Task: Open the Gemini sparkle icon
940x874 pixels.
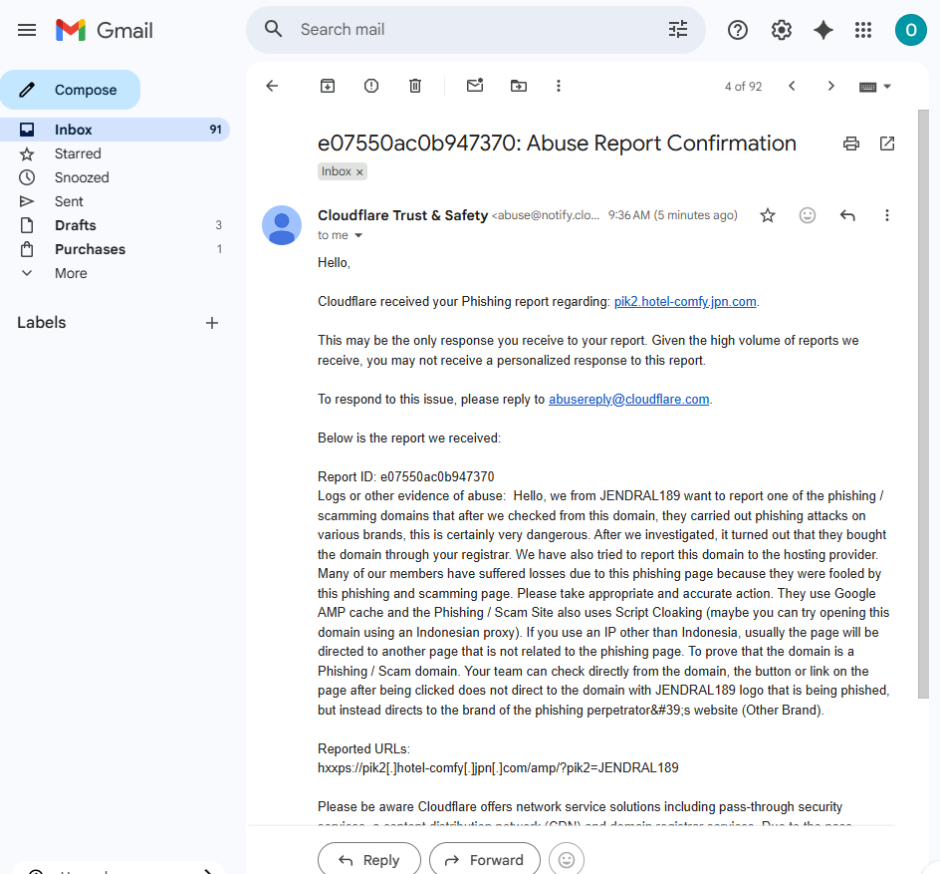Action: (823, 30)
